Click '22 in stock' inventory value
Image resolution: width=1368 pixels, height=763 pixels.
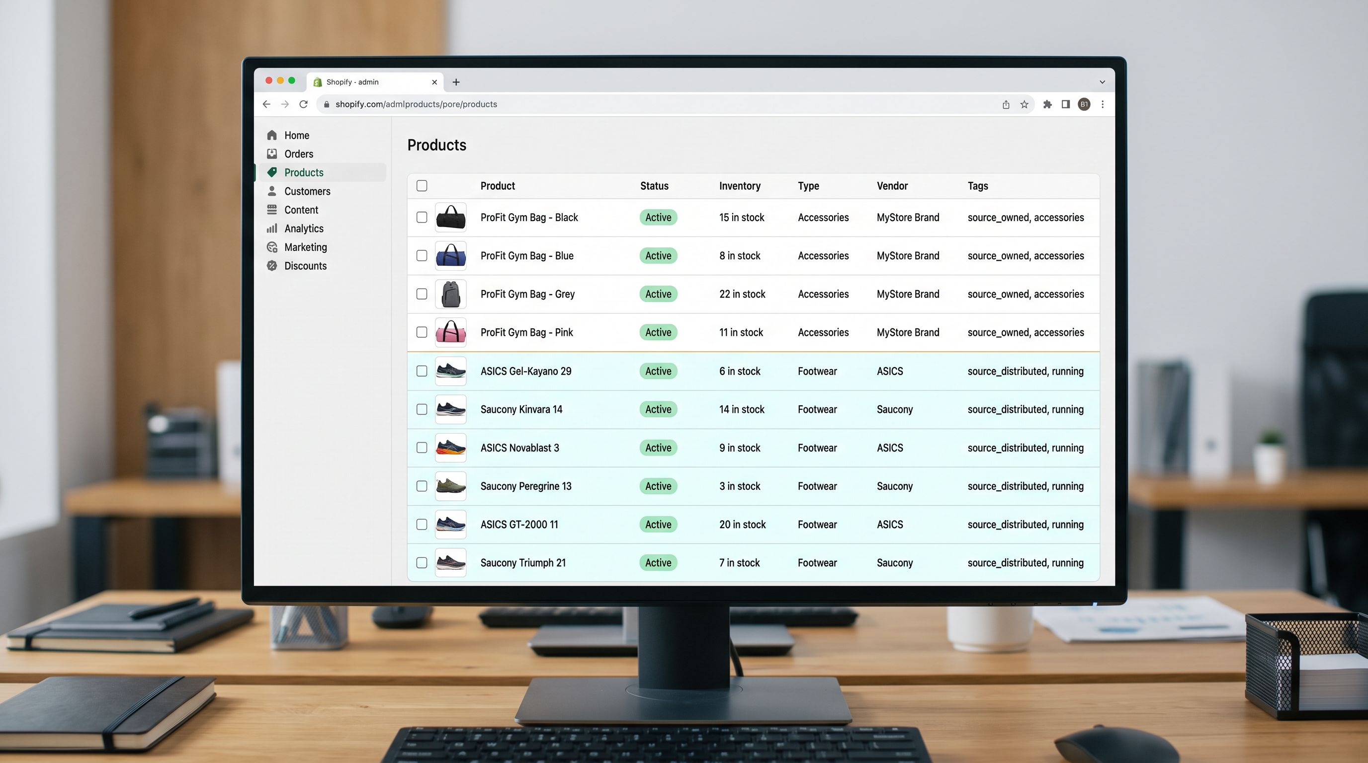click(x=742, y=294)
